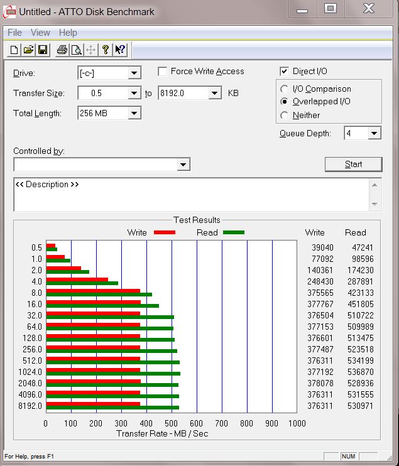Uncheck the Direct I/O checkbox

pyautogui.click(x=284, y=72)
